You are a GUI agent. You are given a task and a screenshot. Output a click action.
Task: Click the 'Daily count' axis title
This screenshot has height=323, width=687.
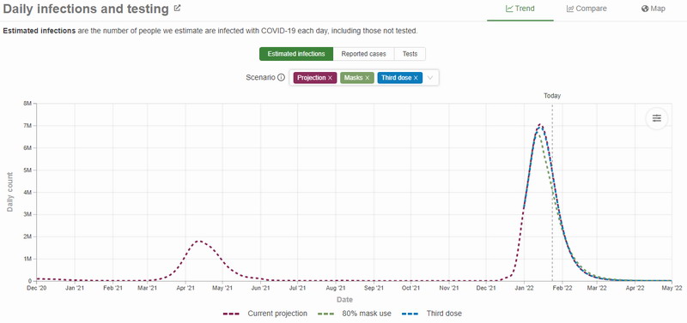pos(9,192)
